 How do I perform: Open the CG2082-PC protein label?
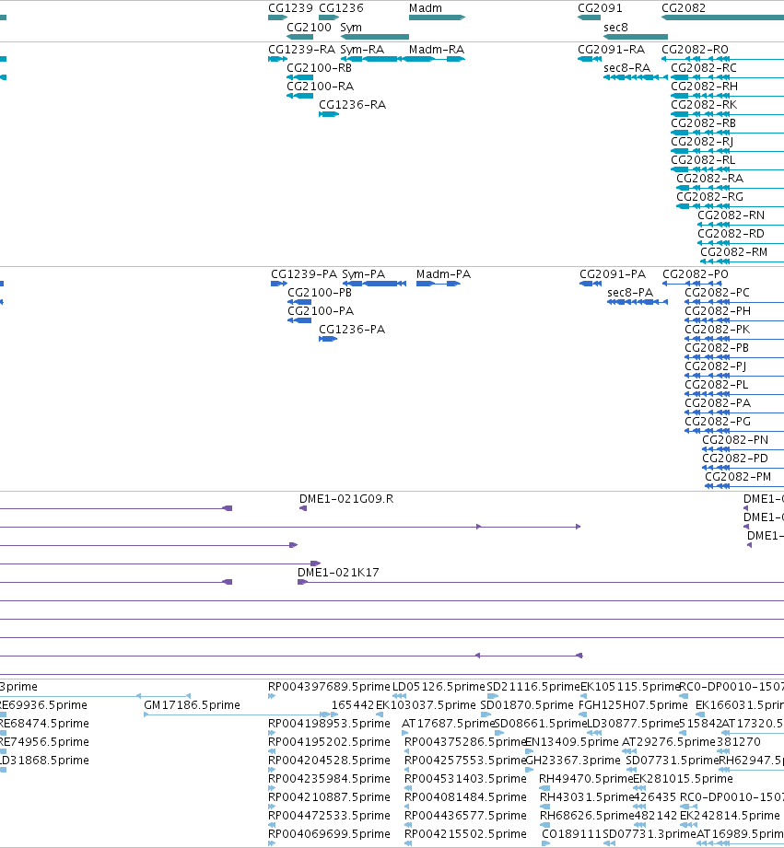pyautogui.click(x=717, y=293)
